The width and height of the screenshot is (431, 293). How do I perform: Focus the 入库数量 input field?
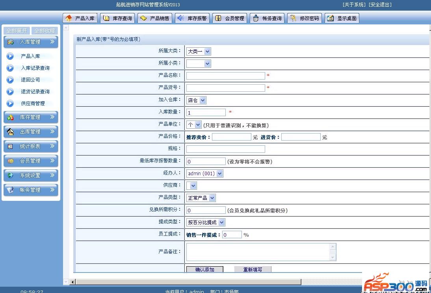(206, 112)
